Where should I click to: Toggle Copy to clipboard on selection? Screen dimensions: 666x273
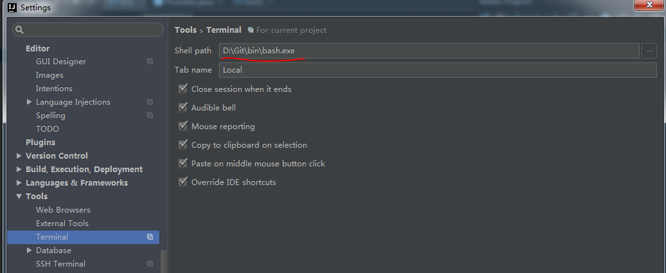pyautogui.click(x=183, y=145)
